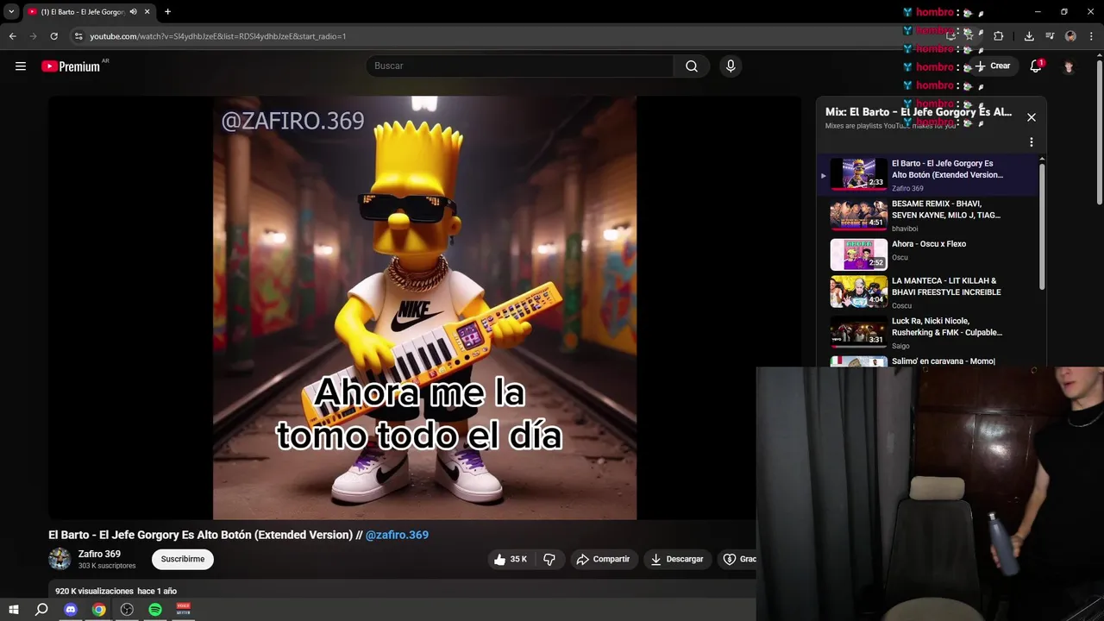This screenshot has height=621, width=1104.
Task: Open Zafiro 369 channel avatar
Action: pyautogui.click(x=60, y=559)
